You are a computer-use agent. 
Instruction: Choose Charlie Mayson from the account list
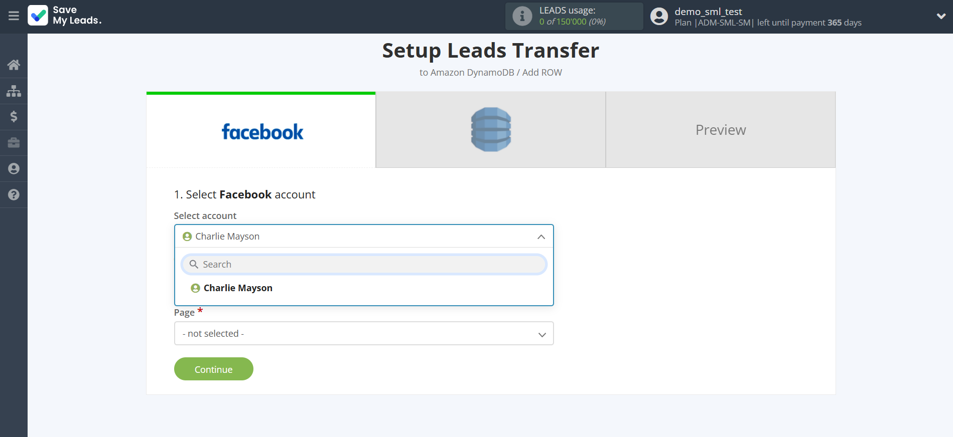tap(238, 288)
